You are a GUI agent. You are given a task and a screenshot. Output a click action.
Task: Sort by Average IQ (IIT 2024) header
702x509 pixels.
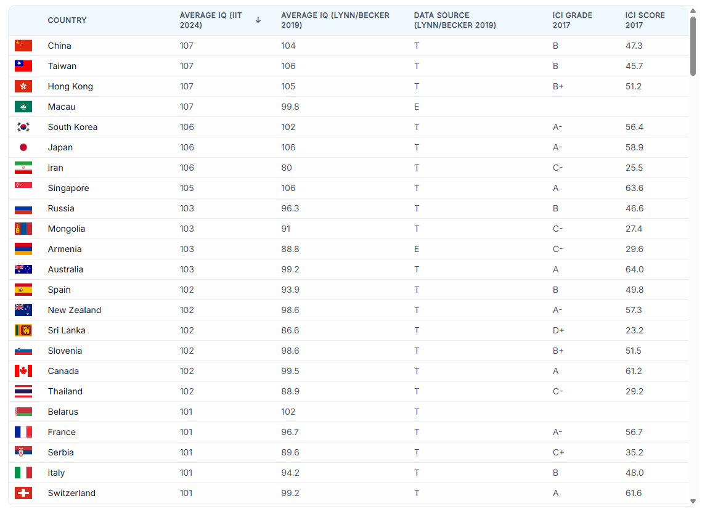[x=211, y=20]
